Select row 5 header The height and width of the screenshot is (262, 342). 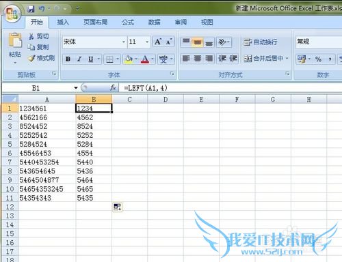[10, 144]
